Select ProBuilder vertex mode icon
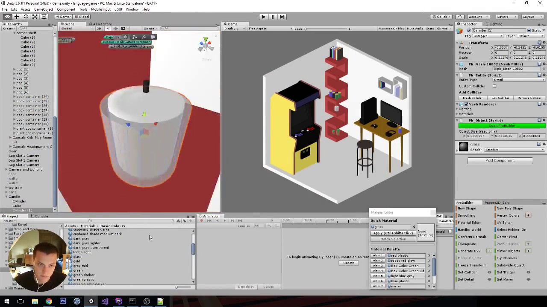 tap(135, 37)
